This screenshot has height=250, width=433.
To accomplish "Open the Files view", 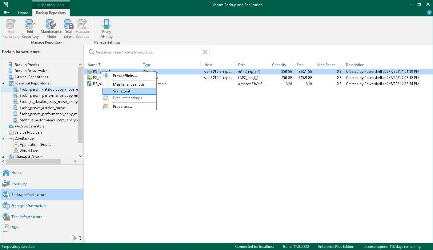I will pos(15,228).
